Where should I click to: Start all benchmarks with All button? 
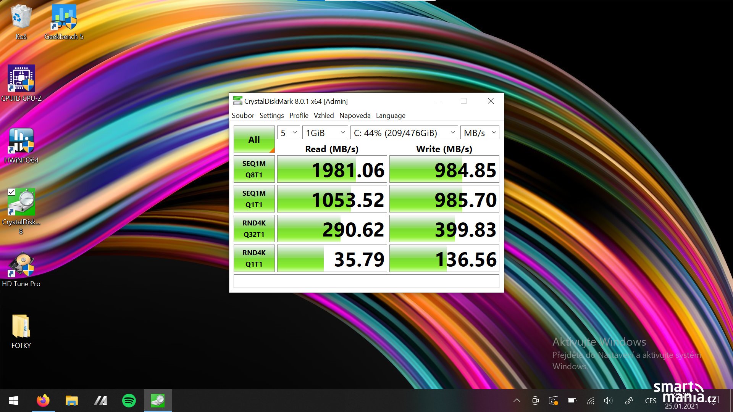[254, 139]
